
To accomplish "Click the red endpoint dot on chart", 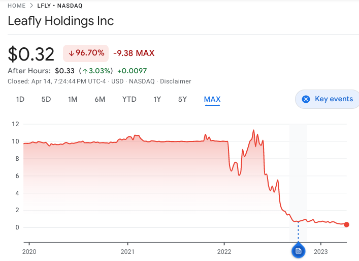I will [x=347, y=224].
